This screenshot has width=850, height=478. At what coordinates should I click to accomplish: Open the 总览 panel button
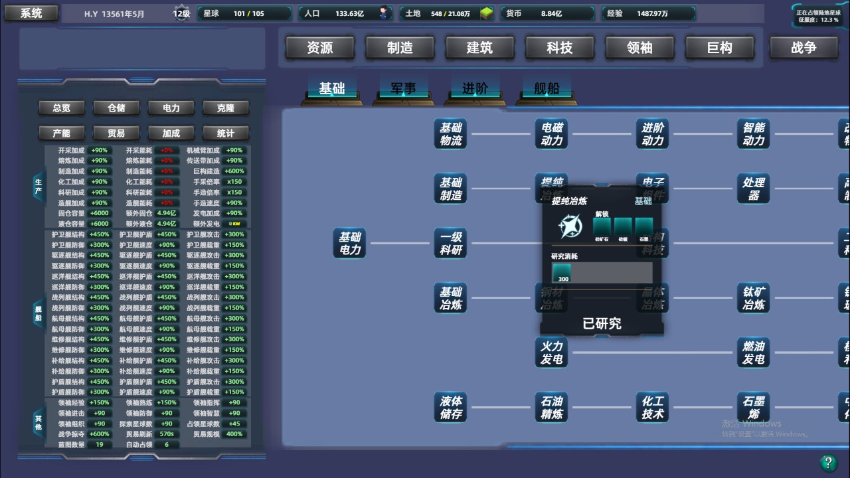[x=61, y=108]
